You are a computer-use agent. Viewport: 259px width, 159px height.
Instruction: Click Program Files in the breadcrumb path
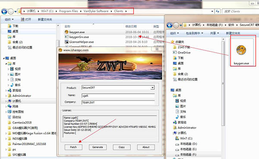[68, 11]
